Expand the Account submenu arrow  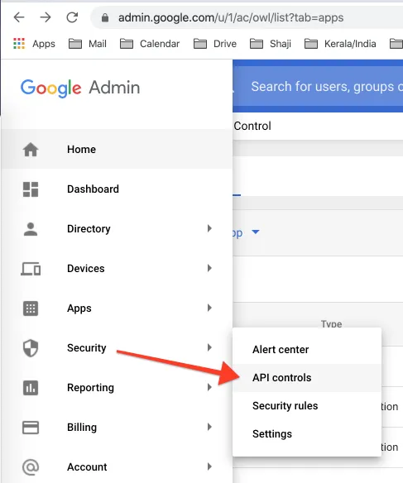(209, 466)
